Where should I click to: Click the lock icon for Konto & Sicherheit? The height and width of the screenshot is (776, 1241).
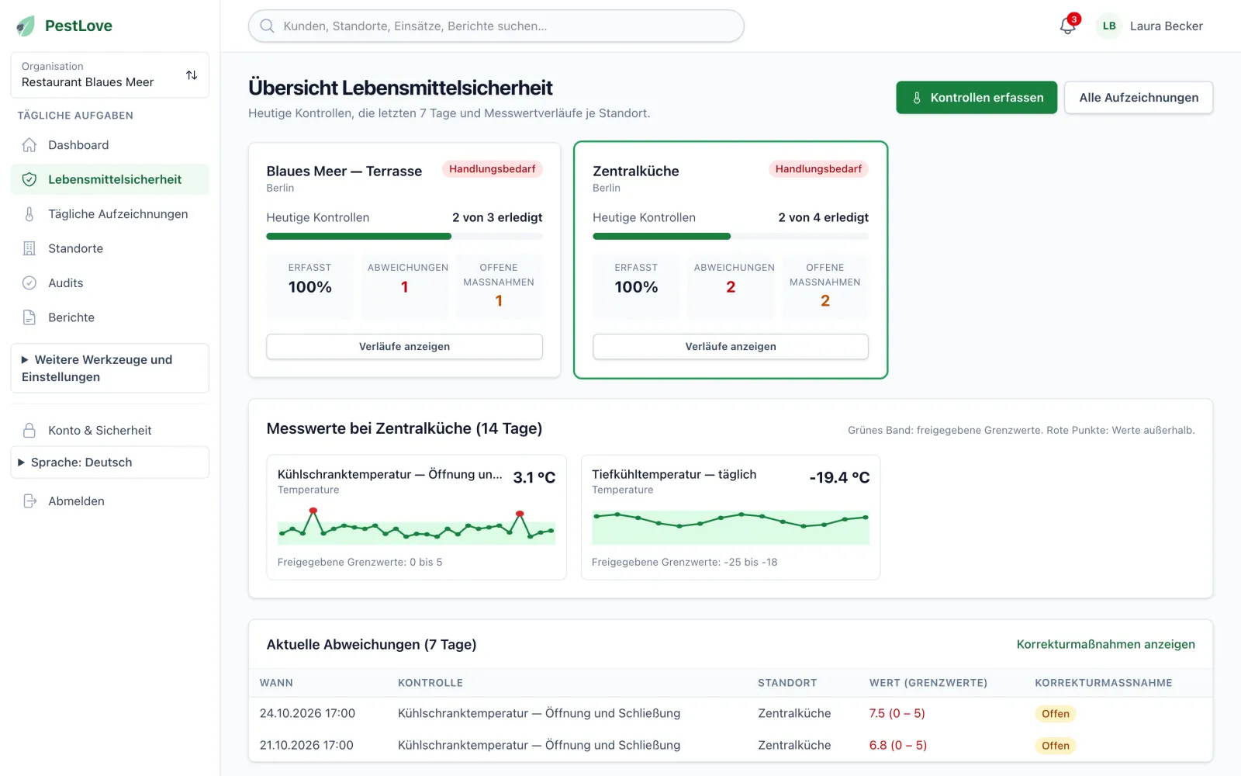pyautogui.click(x=29, y=431)
